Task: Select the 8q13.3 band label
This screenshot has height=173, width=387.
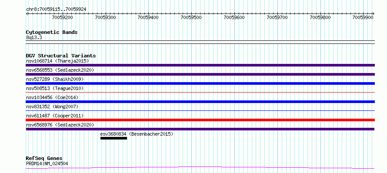Action: coord(33,38)
